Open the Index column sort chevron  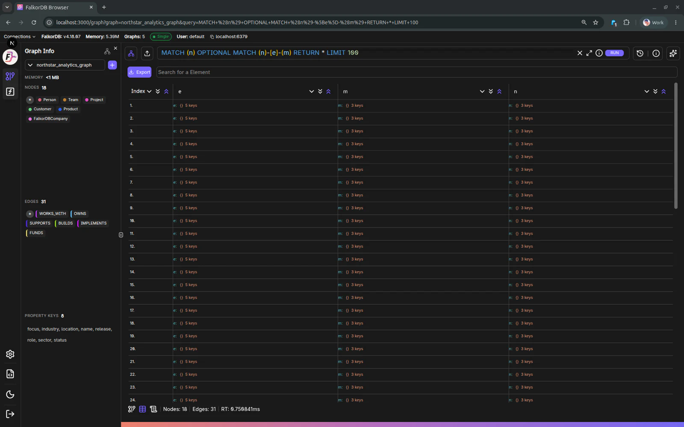149,91
